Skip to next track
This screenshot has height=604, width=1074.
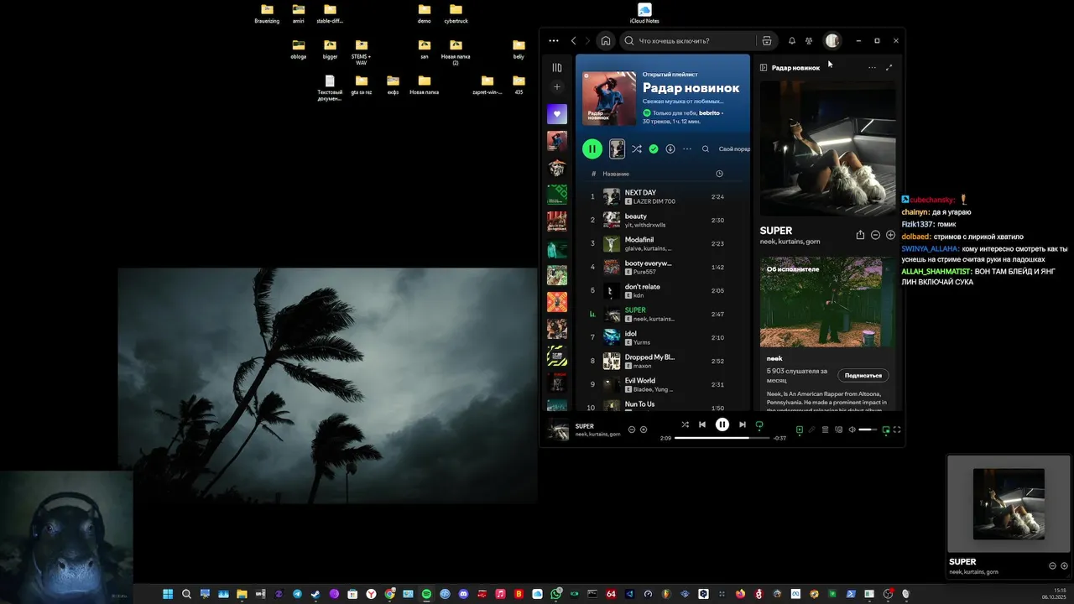click(x=743, y=424)
